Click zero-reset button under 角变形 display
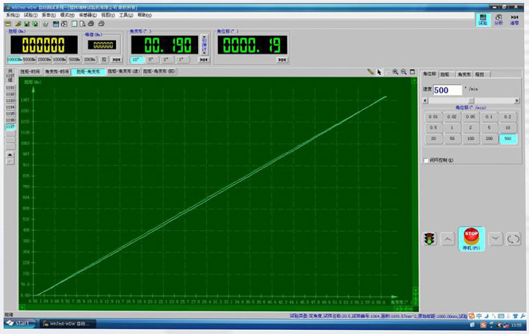Screen dimensions: 529x334 [203, 59]
